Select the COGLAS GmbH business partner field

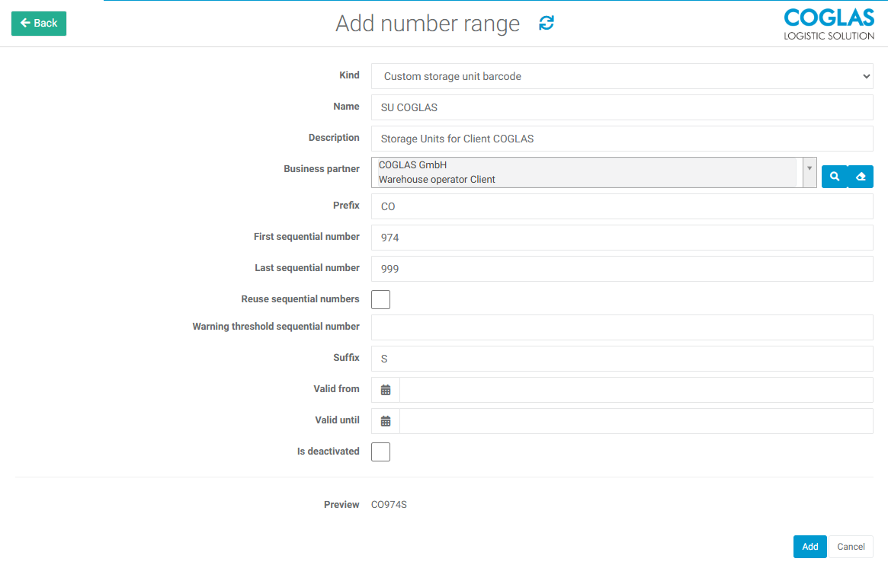point(587,172)
